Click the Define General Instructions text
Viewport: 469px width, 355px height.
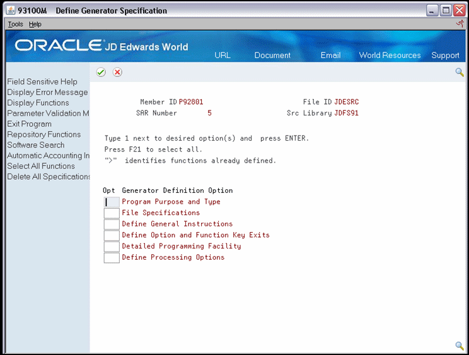click(177, 224)
